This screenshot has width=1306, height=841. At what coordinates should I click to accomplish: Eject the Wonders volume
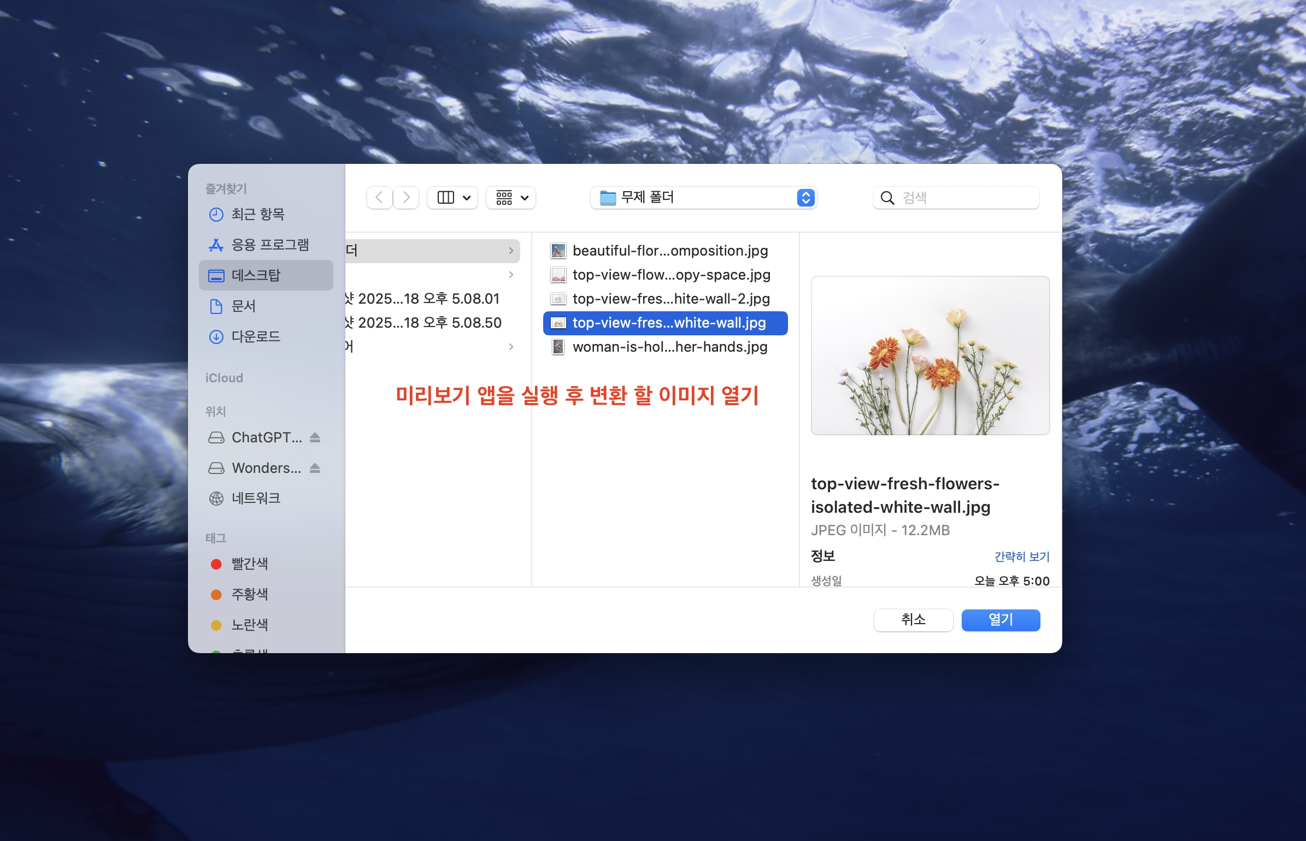[315, 468]
